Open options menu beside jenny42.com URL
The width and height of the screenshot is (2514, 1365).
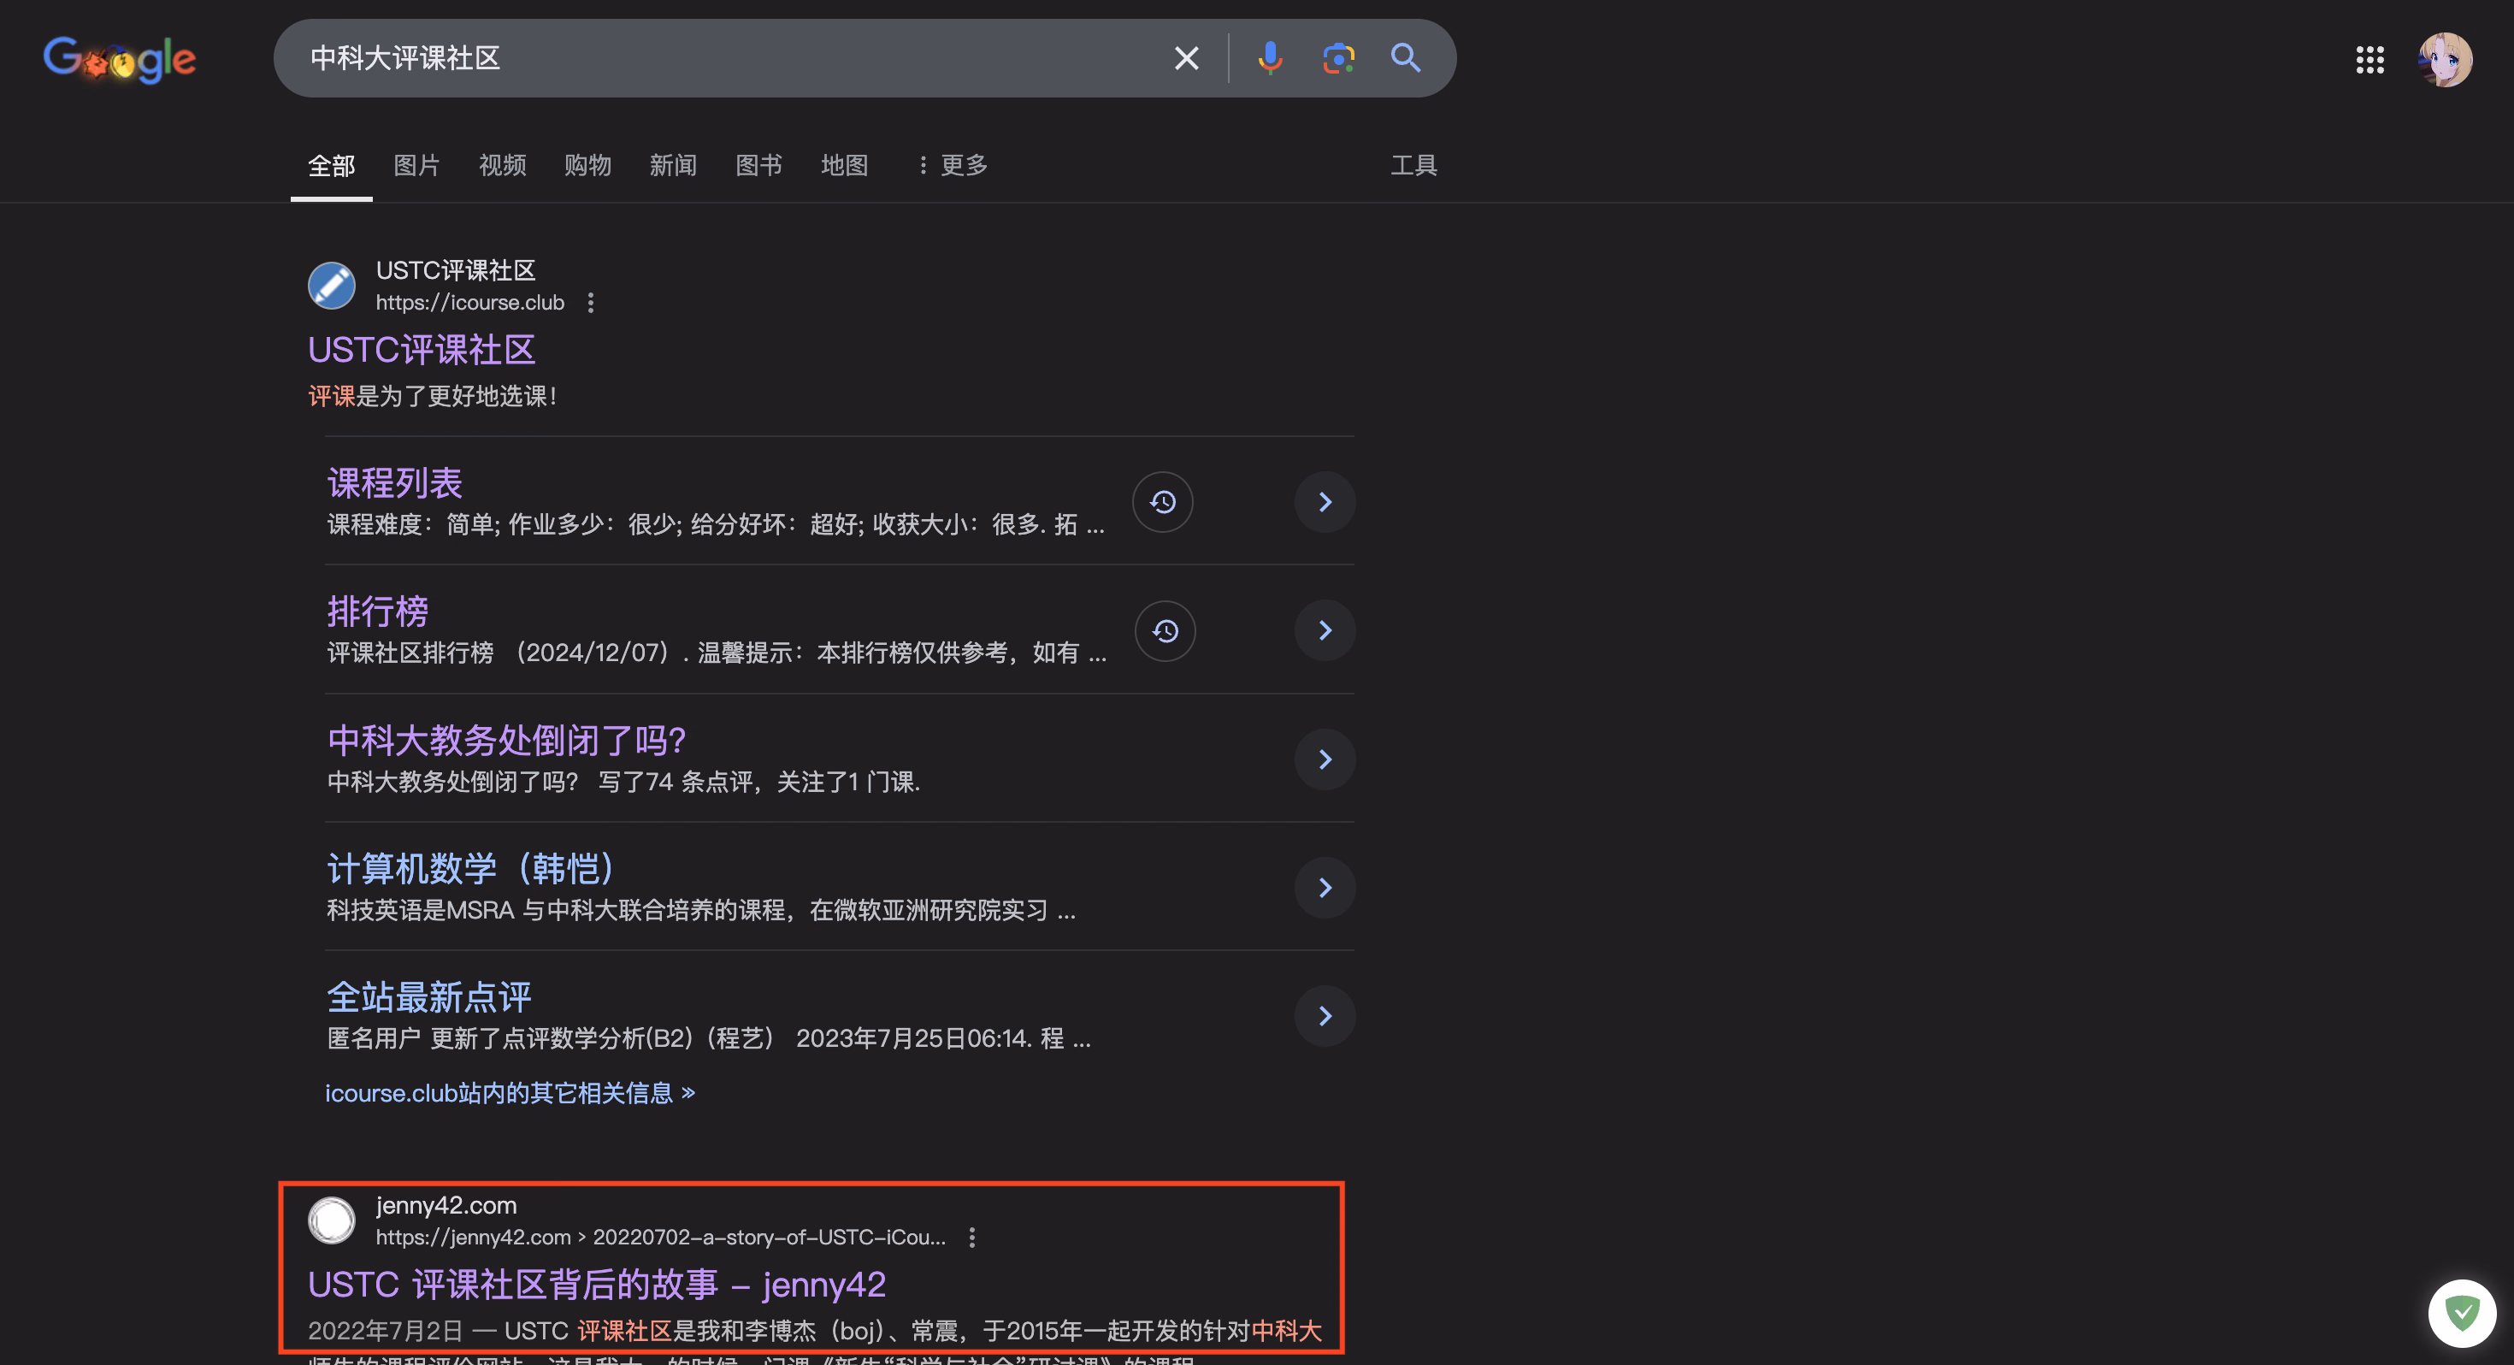(x=971, y=1238)
